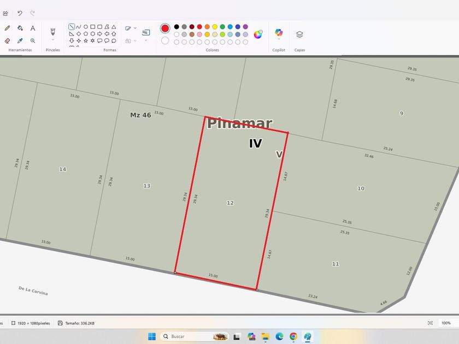Open the Windows Start menu
This screenshot has width=459, height=344.
[x=151, y=336]
